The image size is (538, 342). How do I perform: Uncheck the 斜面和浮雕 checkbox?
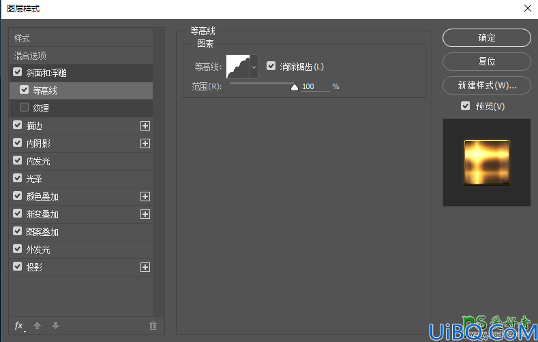(x=17, y=72)
